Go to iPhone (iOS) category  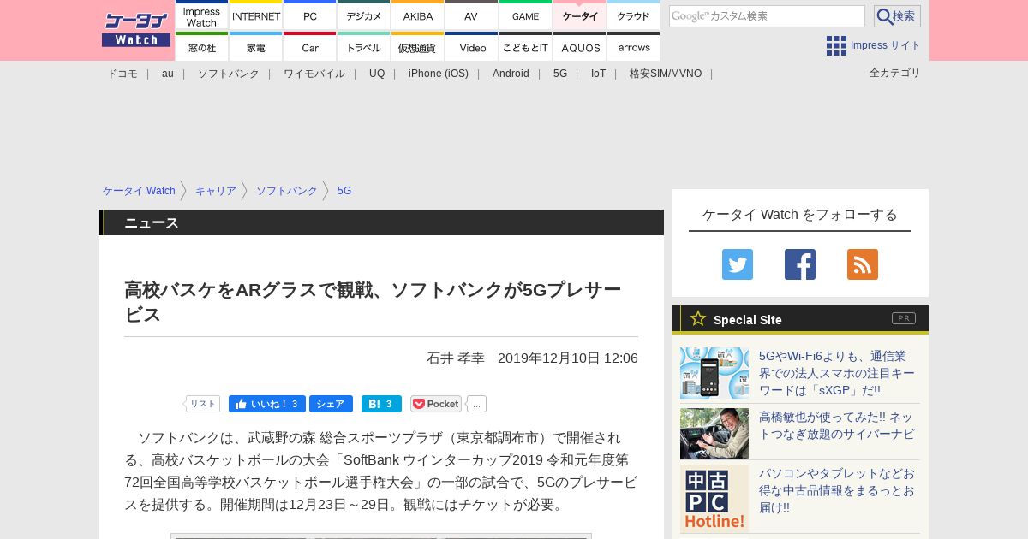tap(439, 74)
